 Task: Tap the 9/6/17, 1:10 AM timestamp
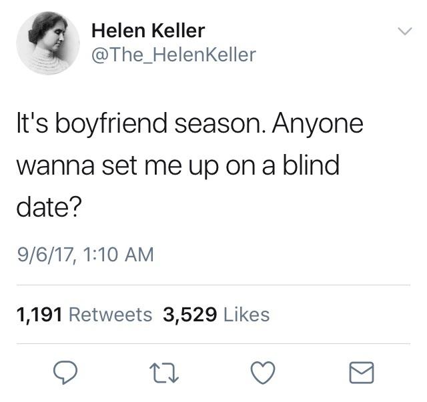85,255
